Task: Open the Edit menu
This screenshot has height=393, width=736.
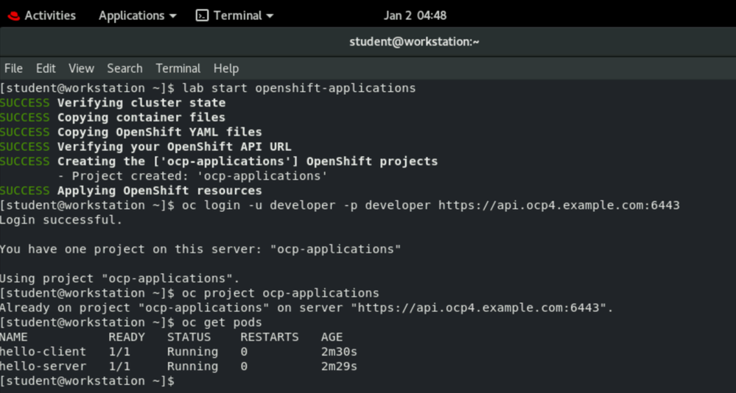Action: [46, 68]
